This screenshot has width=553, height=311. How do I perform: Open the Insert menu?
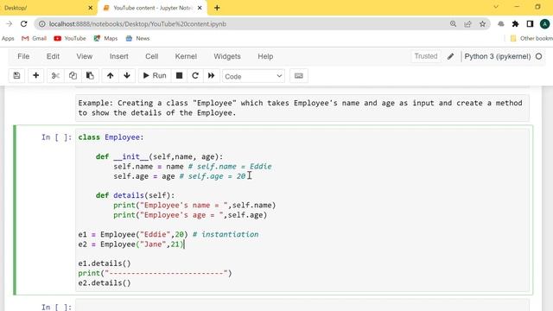click(x=119, y=56)
